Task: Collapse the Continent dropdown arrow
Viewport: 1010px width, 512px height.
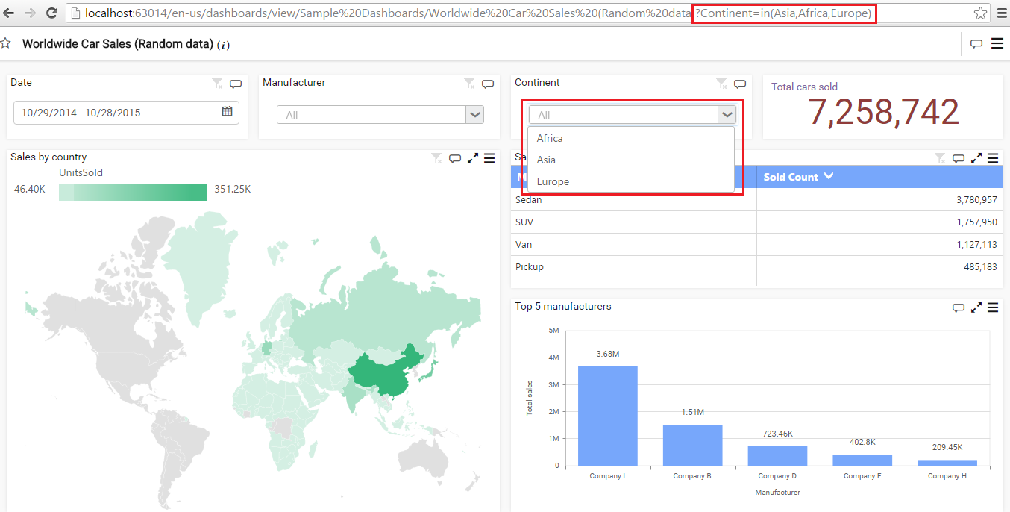Action: point(727,115)
